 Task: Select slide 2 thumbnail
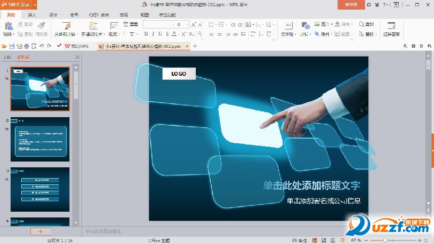tap(40, 139)
